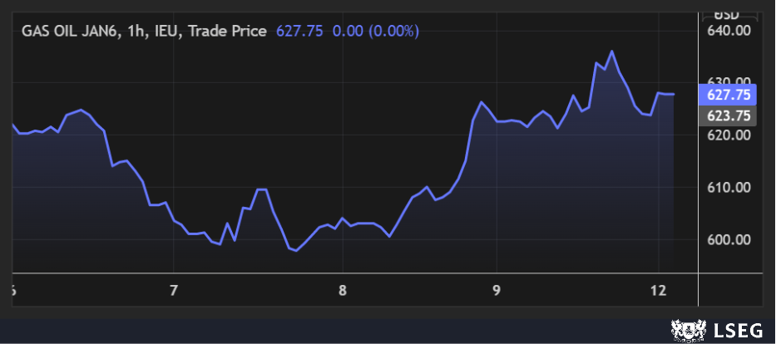Click the 0.00 (0.00%) change value

(376, 32)
